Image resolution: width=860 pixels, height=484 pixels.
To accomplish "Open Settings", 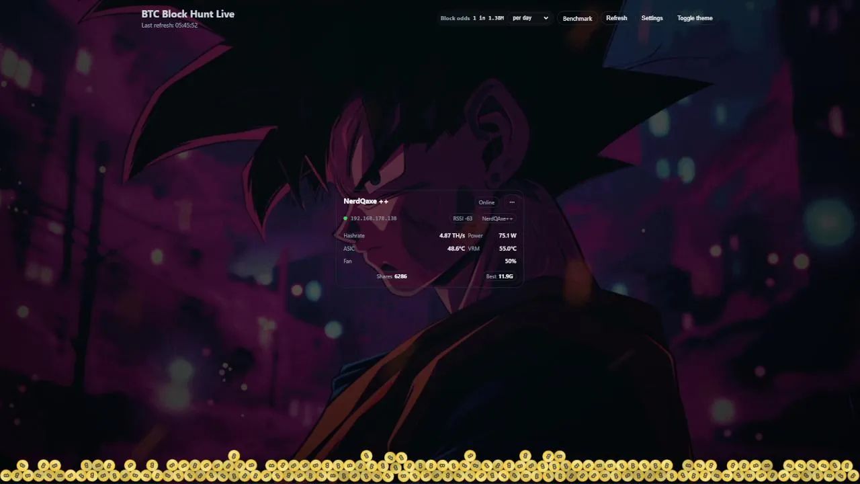I will point(652,18).
